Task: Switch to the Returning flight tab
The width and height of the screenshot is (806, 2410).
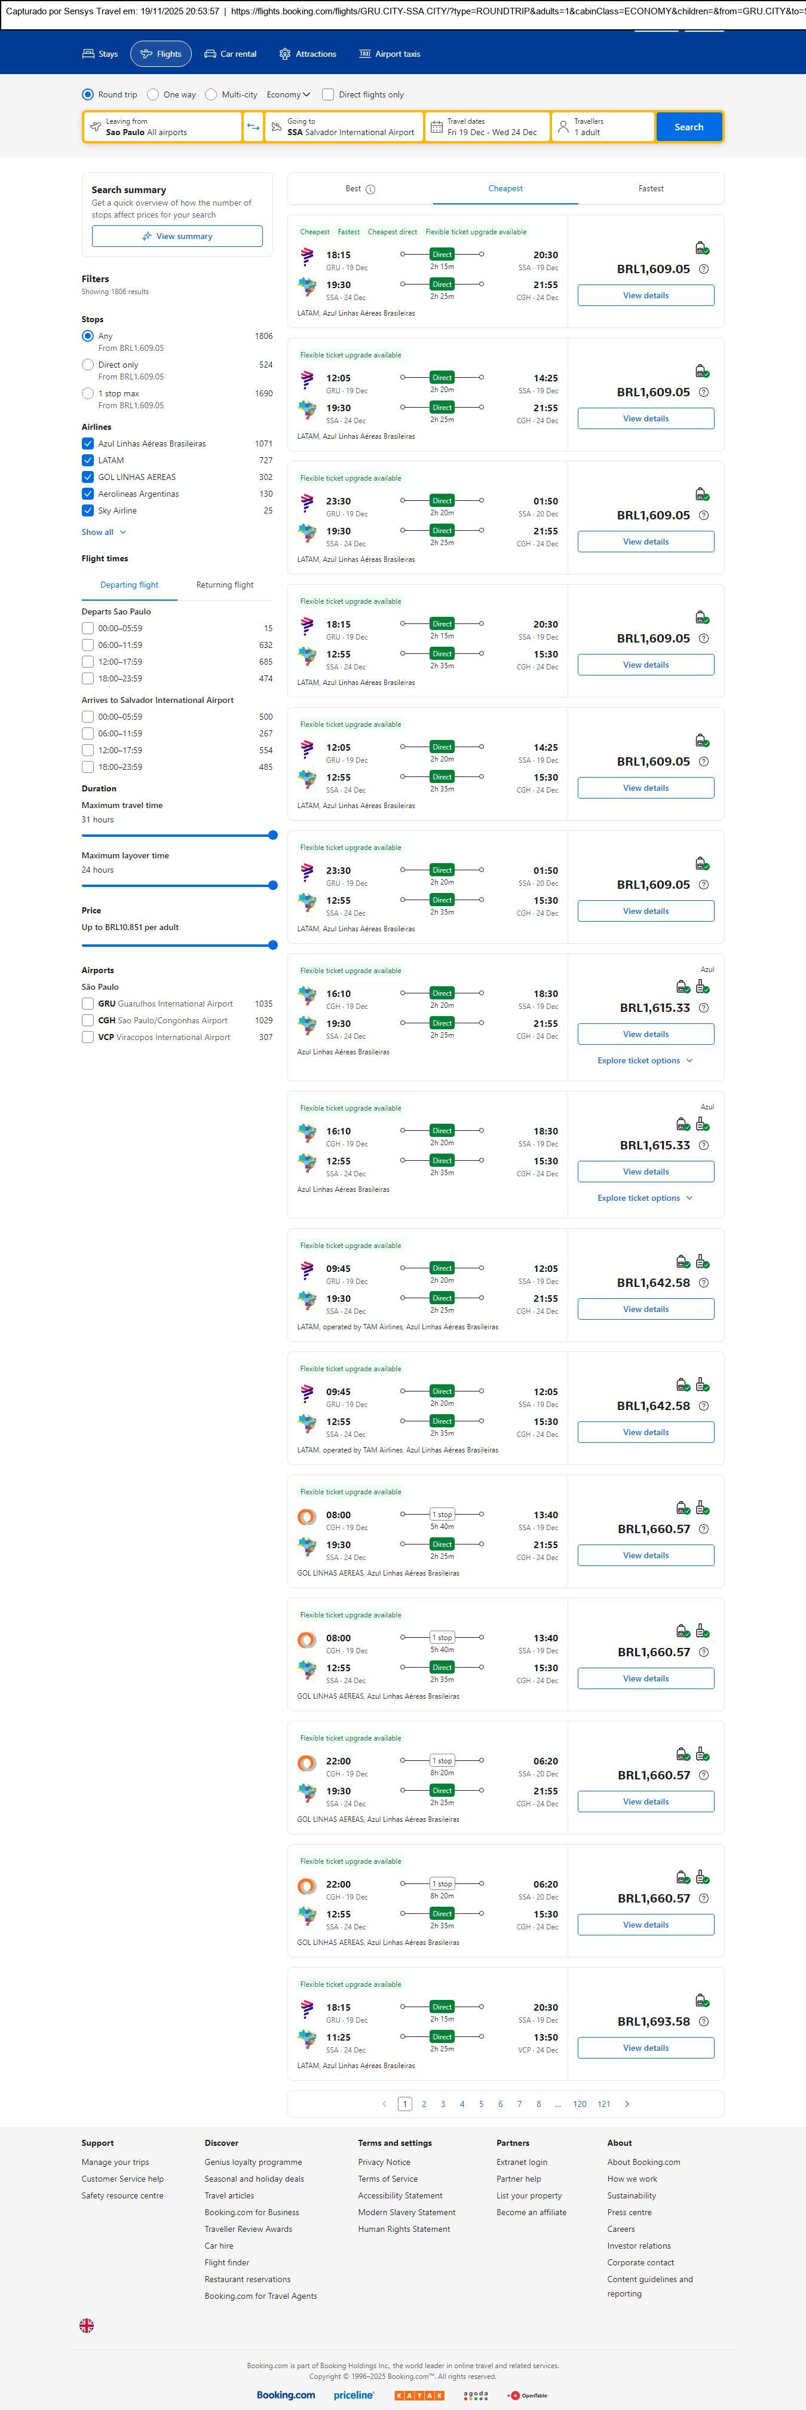Action: click(225, 585)
